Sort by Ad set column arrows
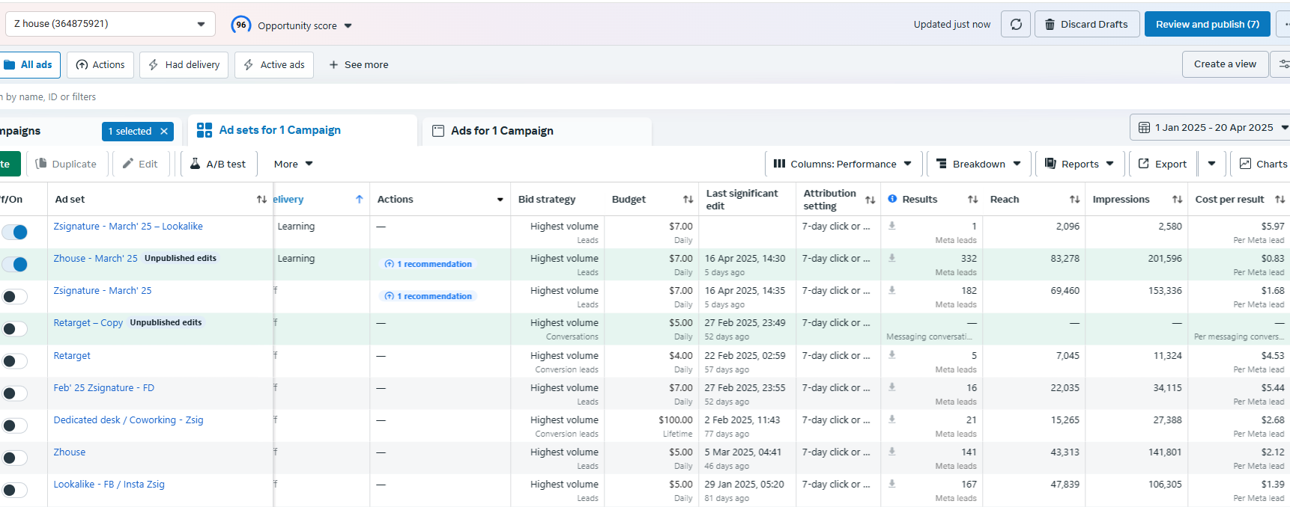The width and height of the screenshot is (1290, 507). 261,200
